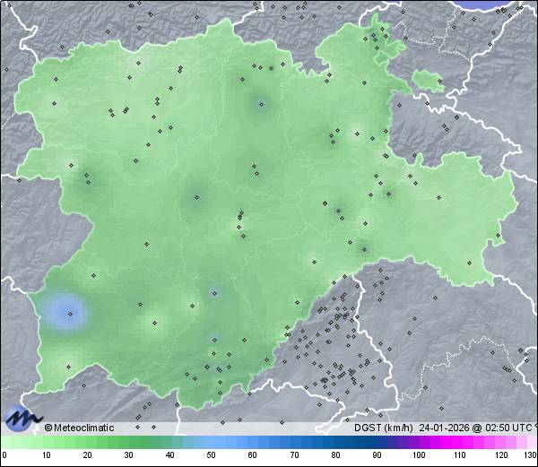Select the 70 km/h dark blue scale color
538x467 pixels.
294,443
